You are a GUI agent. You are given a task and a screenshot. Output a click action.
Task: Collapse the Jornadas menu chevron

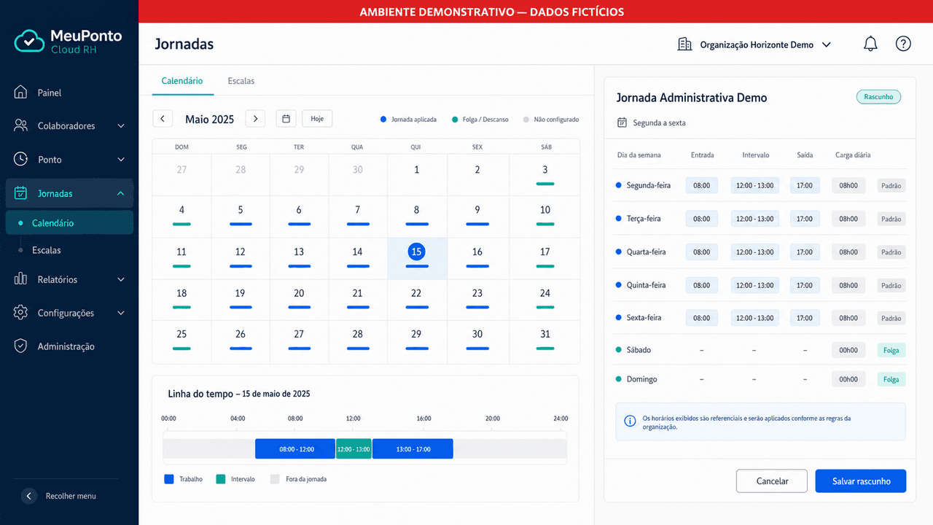pos(121,193)
